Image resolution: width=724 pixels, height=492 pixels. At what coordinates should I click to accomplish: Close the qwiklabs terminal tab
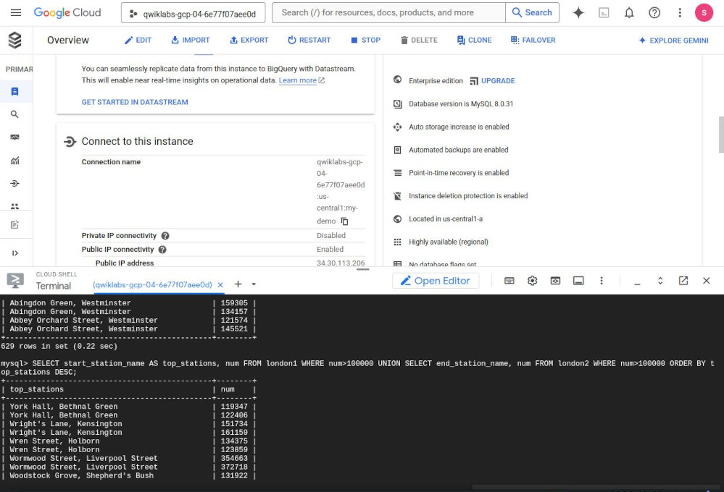coord(220,285)
